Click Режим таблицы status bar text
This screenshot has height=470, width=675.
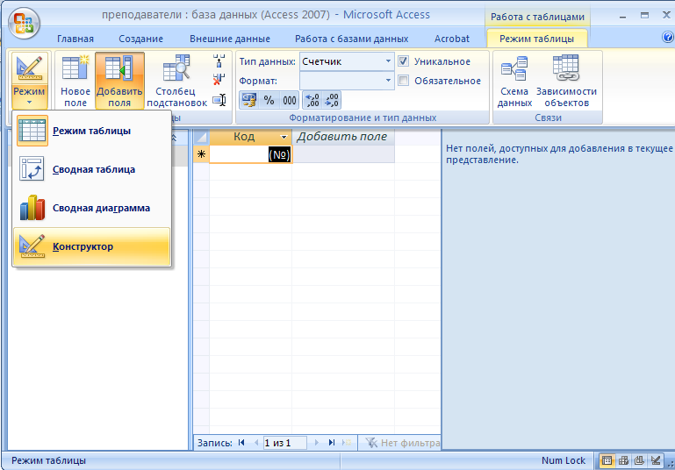(48, 460)
